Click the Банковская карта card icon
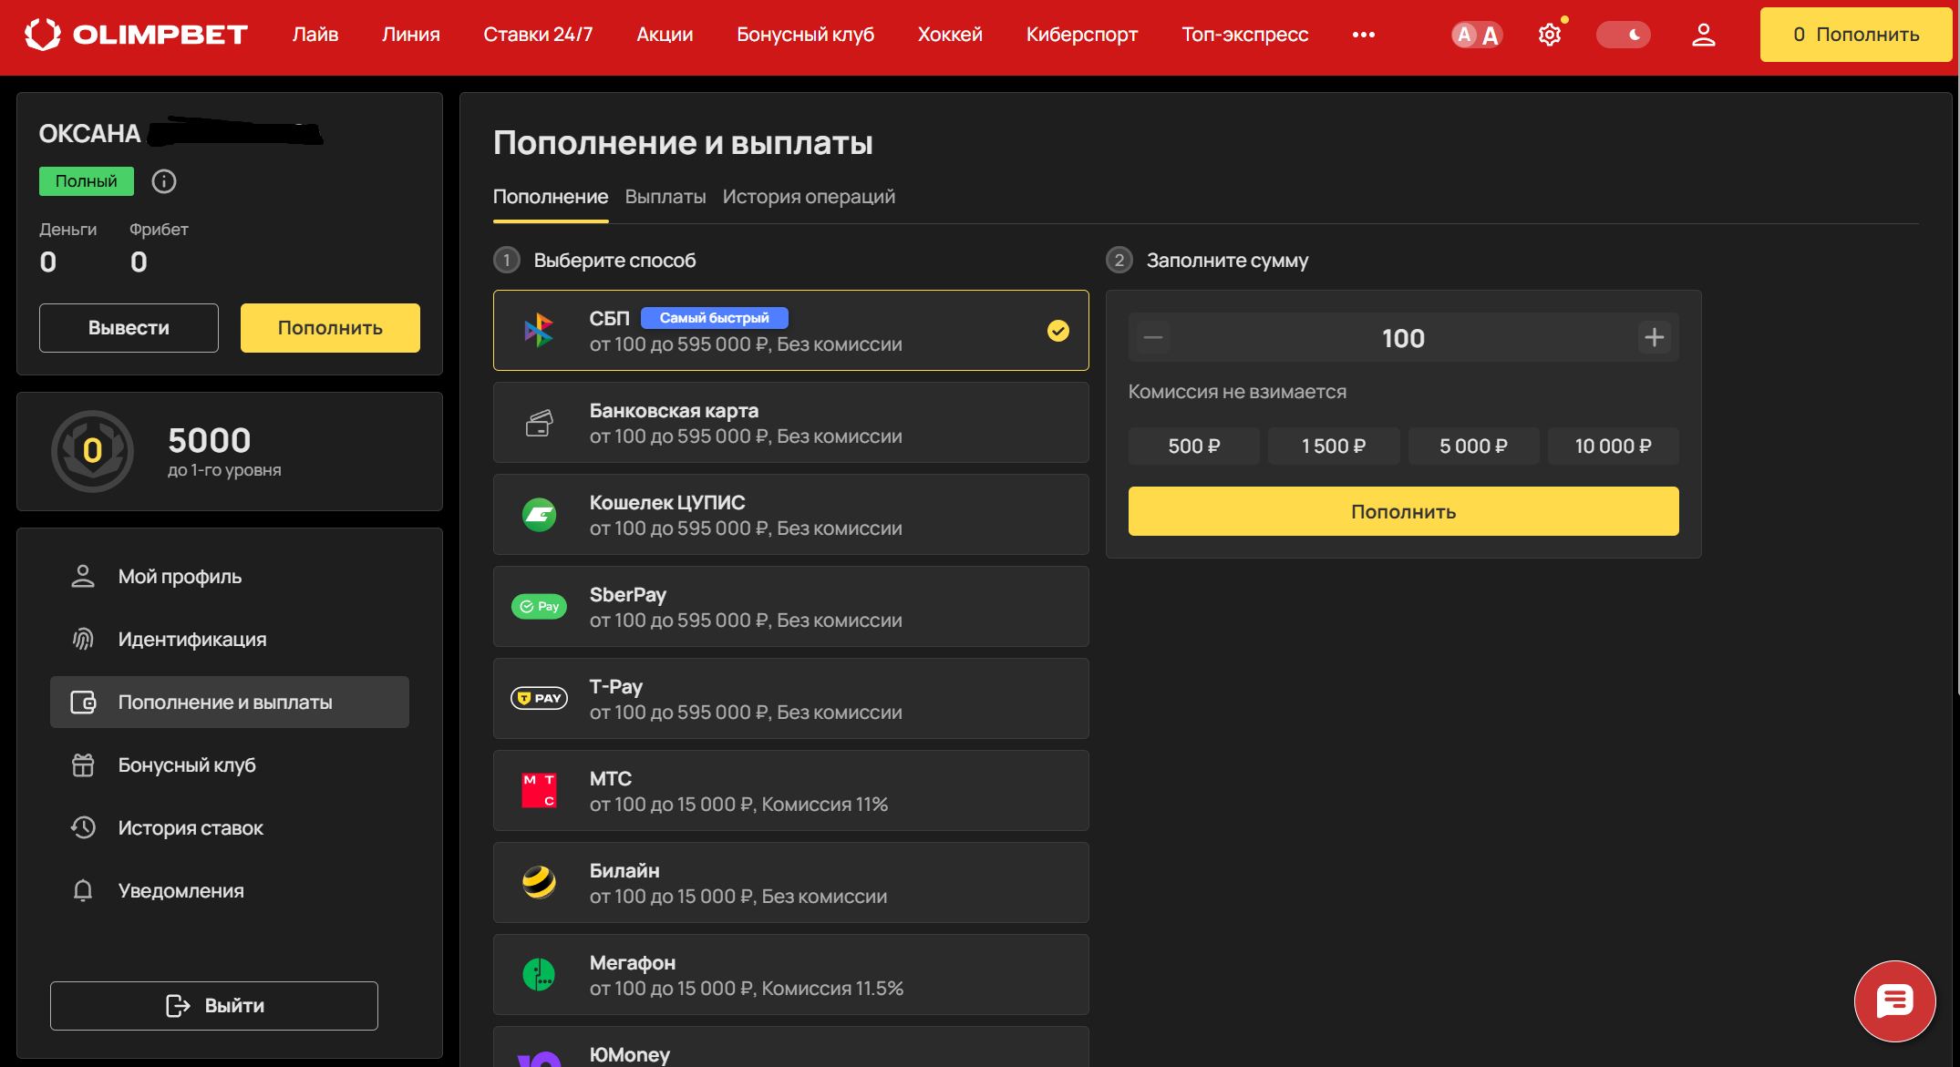Viewport: 1960px width, 1067px height. 539,423
